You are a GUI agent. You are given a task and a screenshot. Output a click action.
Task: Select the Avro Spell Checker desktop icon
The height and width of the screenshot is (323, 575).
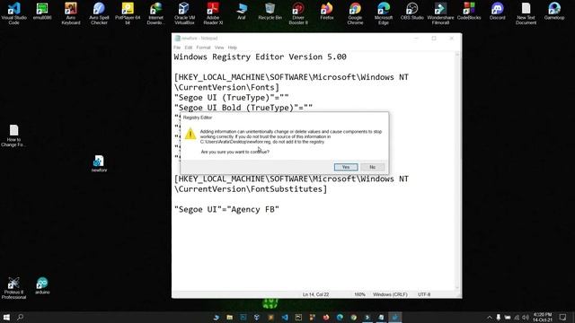click(99, 13)
